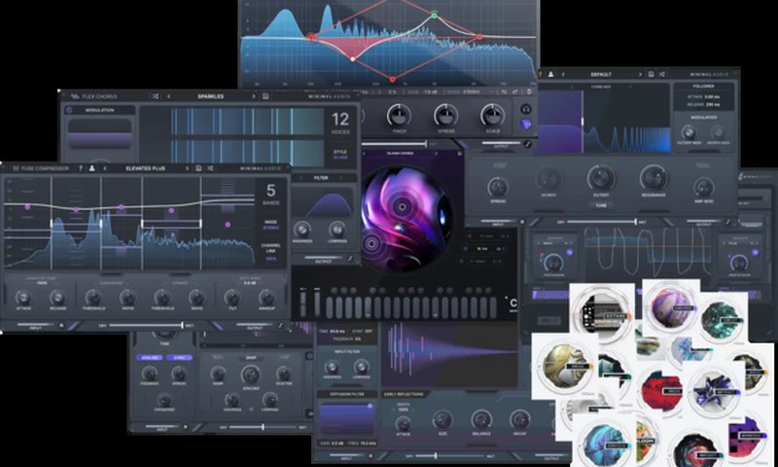This screenshot has height=467, width=778.
Task: Toggle the Modulation power button in Flex Chorus
Action: click(70, 110)
